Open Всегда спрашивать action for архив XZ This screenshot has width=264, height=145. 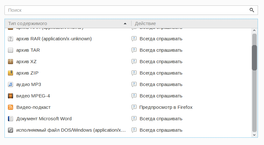161,62
